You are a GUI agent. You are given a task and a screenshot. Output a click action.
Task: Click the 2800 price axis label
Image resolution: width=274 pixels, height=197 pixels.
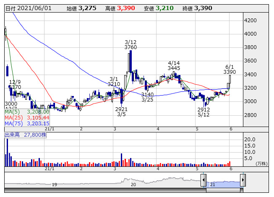click(250, 115)
